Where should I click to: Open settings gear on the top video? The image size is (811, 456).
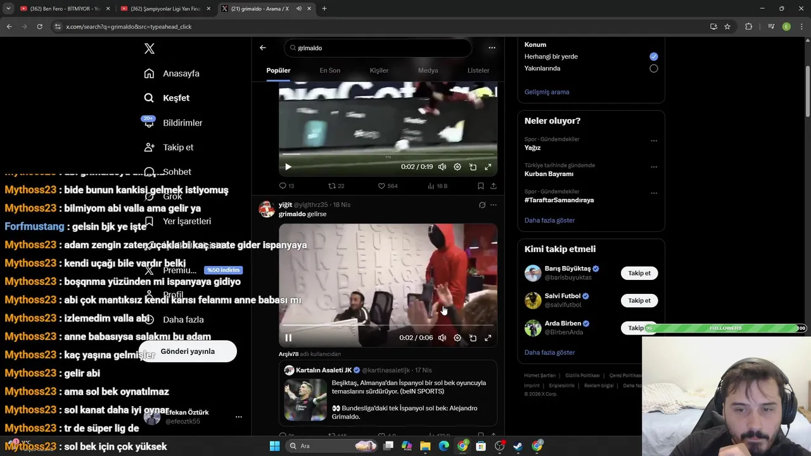tap(457, 167)
